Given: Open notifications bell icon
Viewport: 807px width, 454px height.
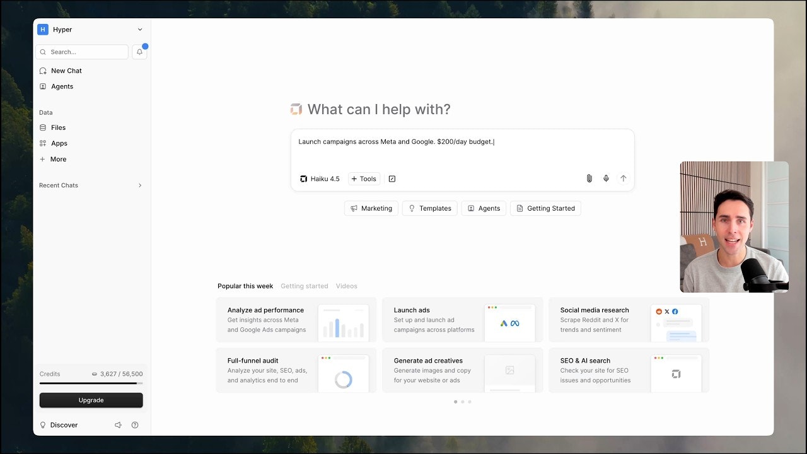Looking at the screenshot, I should [x=139, y=52].
